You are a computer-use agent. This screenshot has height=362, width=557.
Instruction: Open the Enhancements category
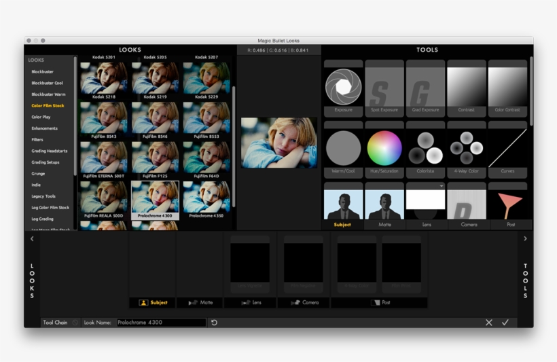44,128
